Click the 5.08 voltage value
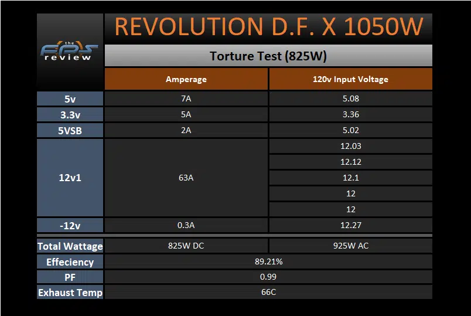 [350, 98]
